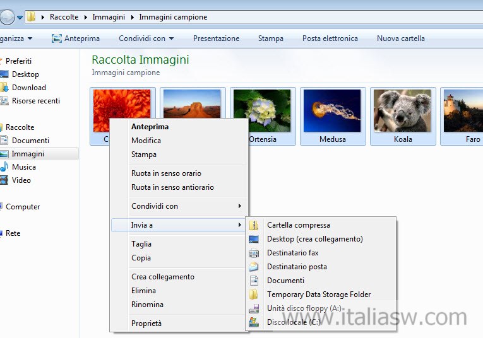The height and width of the screenshot is (338, 483).
Task: Click the Destinatario fax machine icon
Action: tap(254, 253)
